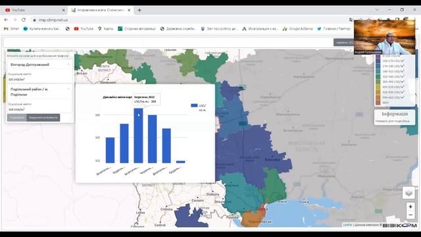Click the left grey compare button

point(17,118)
